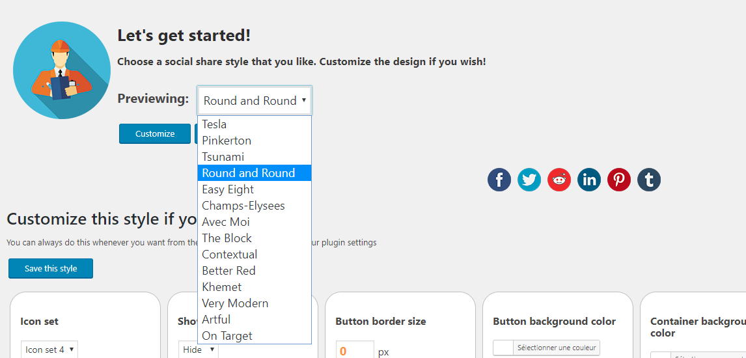The image size is (746, 358).
Task: Click the Save this style button
Action: pyautogui.click(x=51, y=269)
